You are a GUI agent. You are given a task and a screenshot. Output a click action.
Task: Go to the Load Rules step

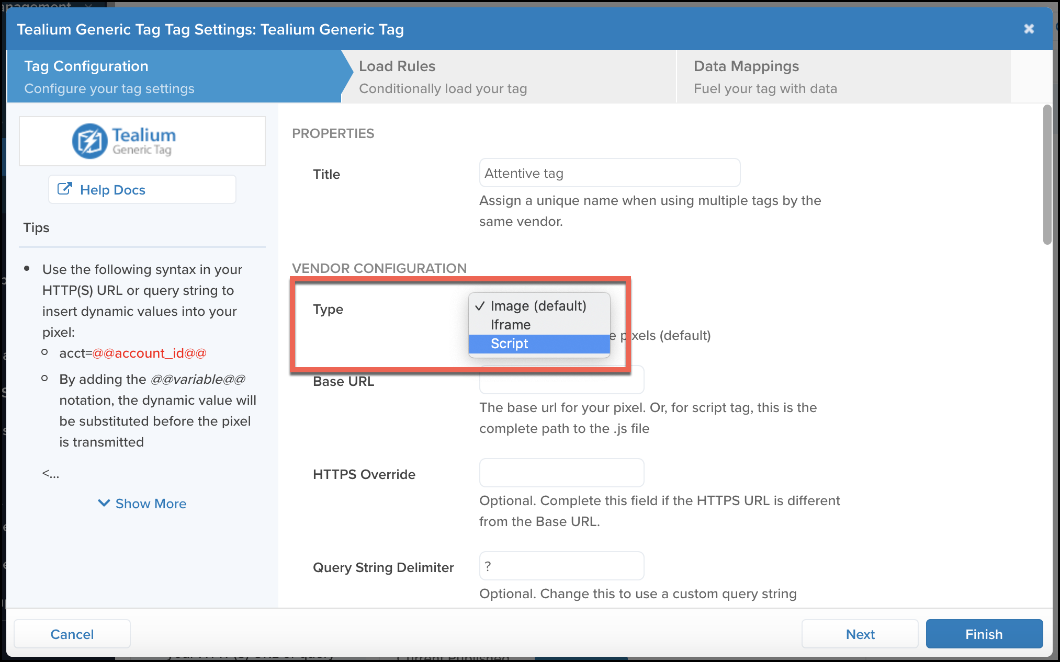(509, 76)
